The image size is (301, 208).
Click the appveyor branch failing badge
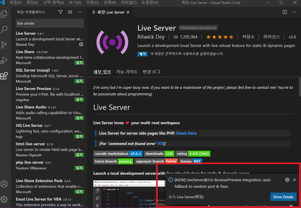156,161
